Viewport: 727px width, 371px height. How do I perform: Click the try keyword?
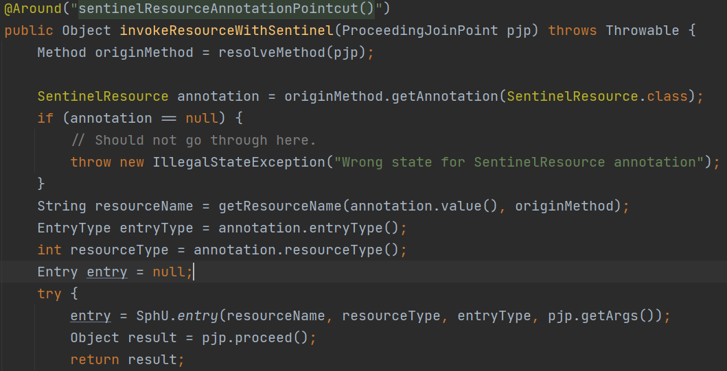coord(49,294)
